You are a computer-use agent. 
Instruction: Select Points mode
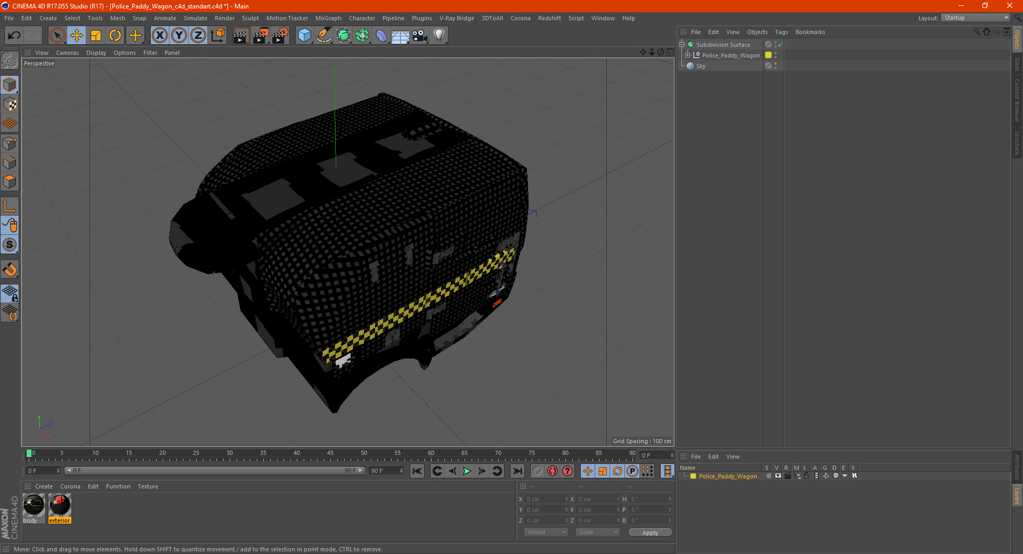tap(10, 143)
